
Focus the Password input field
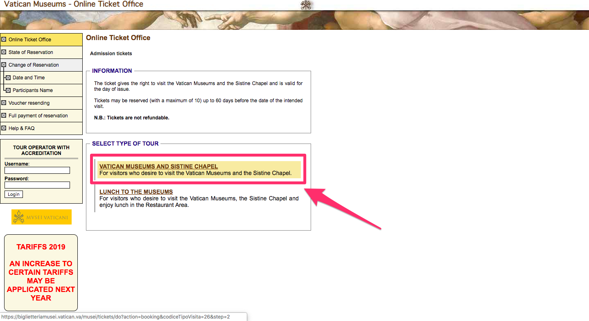coord(37,185)
